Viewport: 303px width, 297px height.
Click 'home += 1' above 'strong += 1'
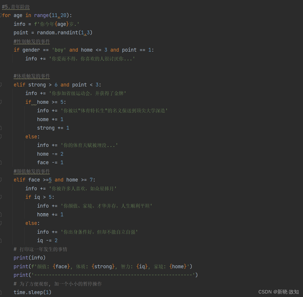50,119
